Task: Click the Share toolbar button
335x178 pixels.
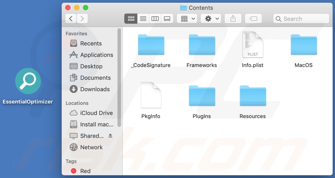Action: coord(233,19)
